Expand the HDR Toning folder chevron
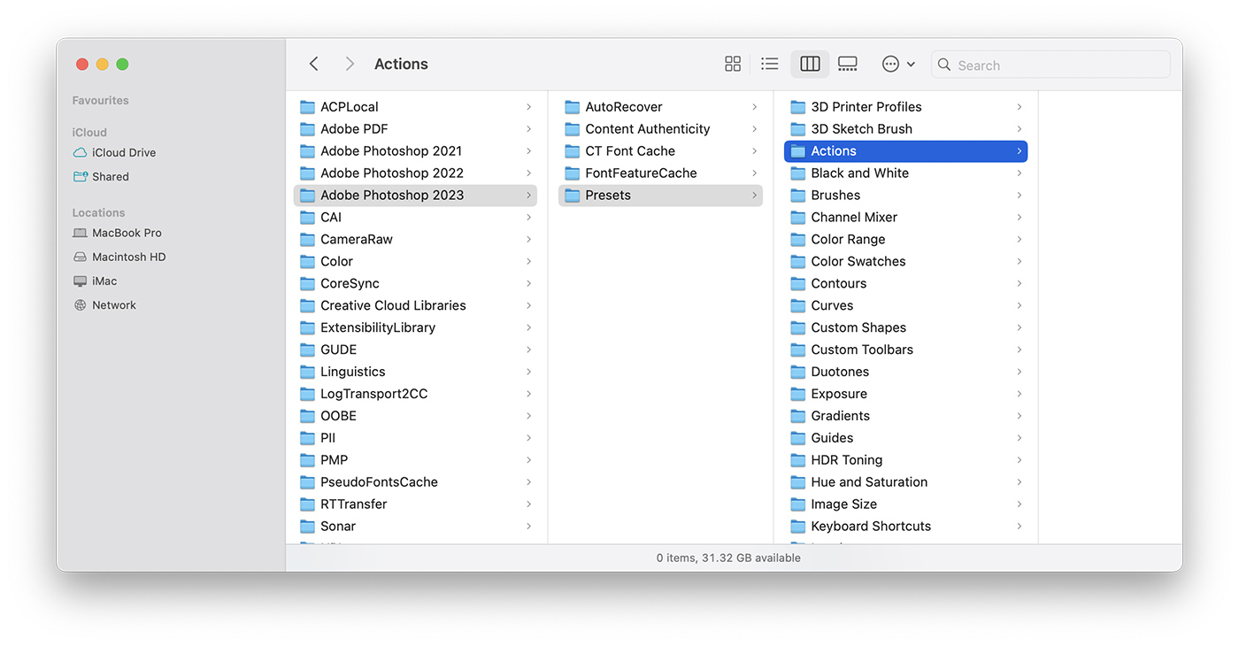The width and height of the screenshot is (1239, 646). [x=1020, y=460]
